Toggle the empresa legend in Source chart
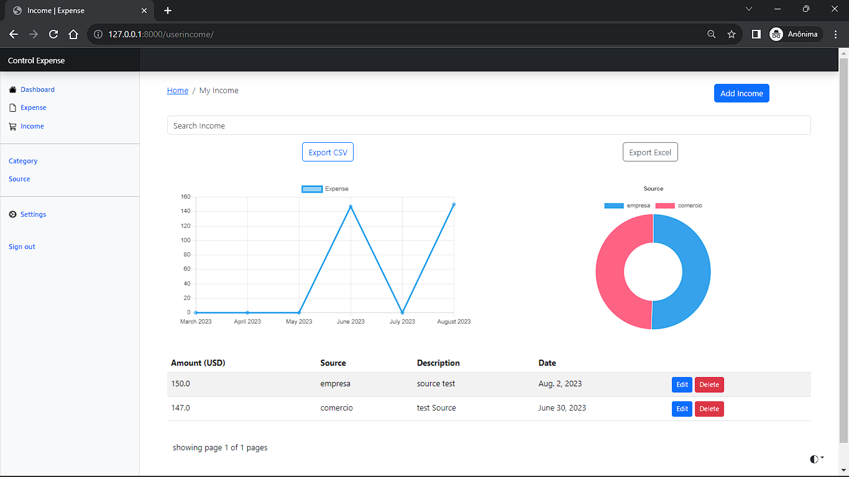Viewport: 849px width, 477px height. point(627,206)
